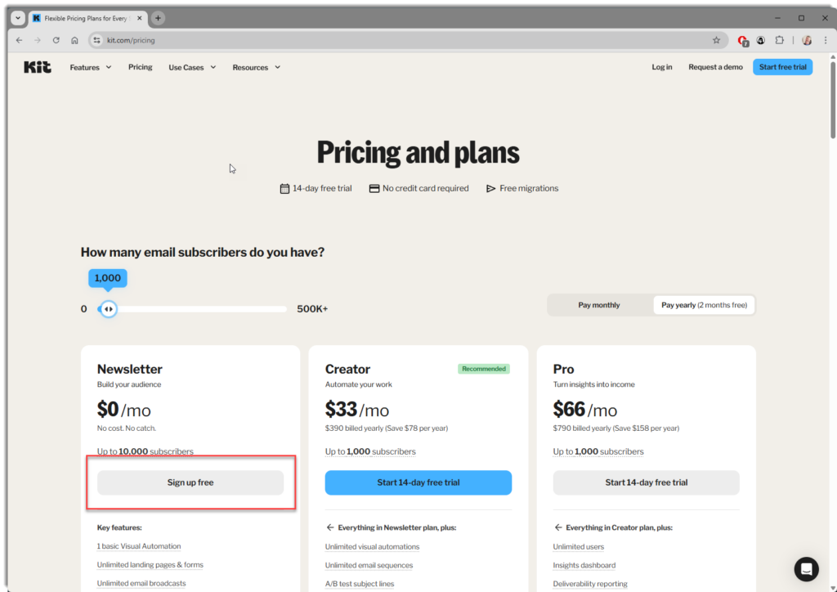Go to browser home page icon

74,40
